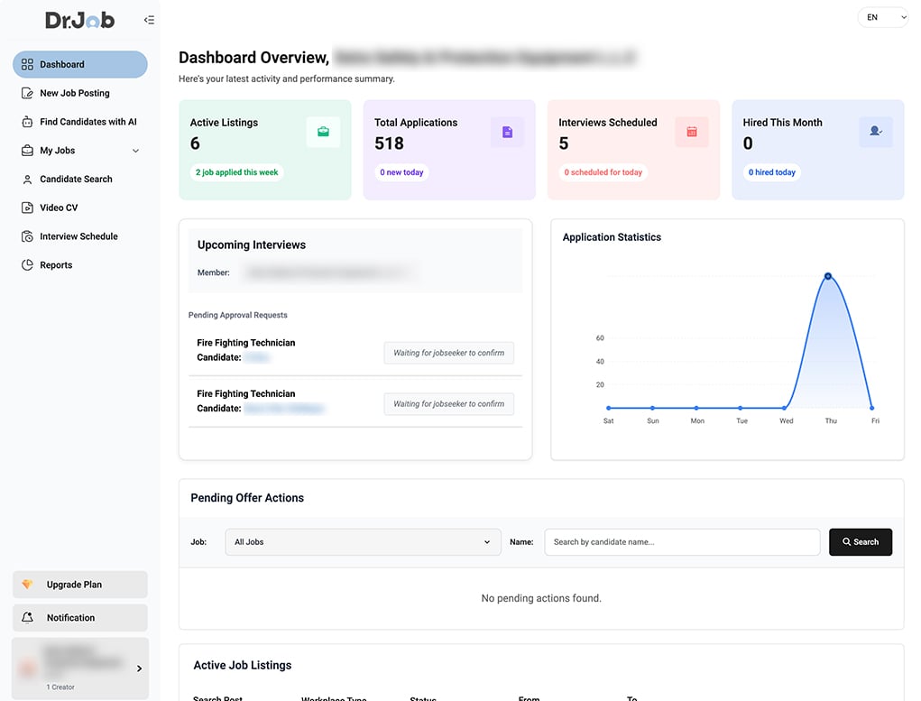Expand the My Jobs submenu
The height and width of the screenshot is (701, 921).
(x=135, y=151)
